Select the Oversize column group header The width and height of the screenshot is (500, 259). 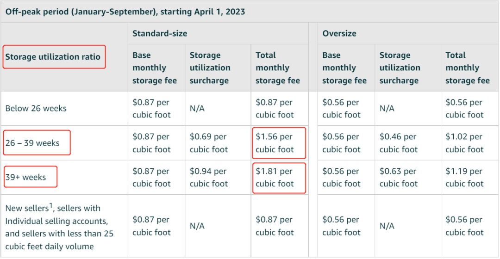[339, 33]
